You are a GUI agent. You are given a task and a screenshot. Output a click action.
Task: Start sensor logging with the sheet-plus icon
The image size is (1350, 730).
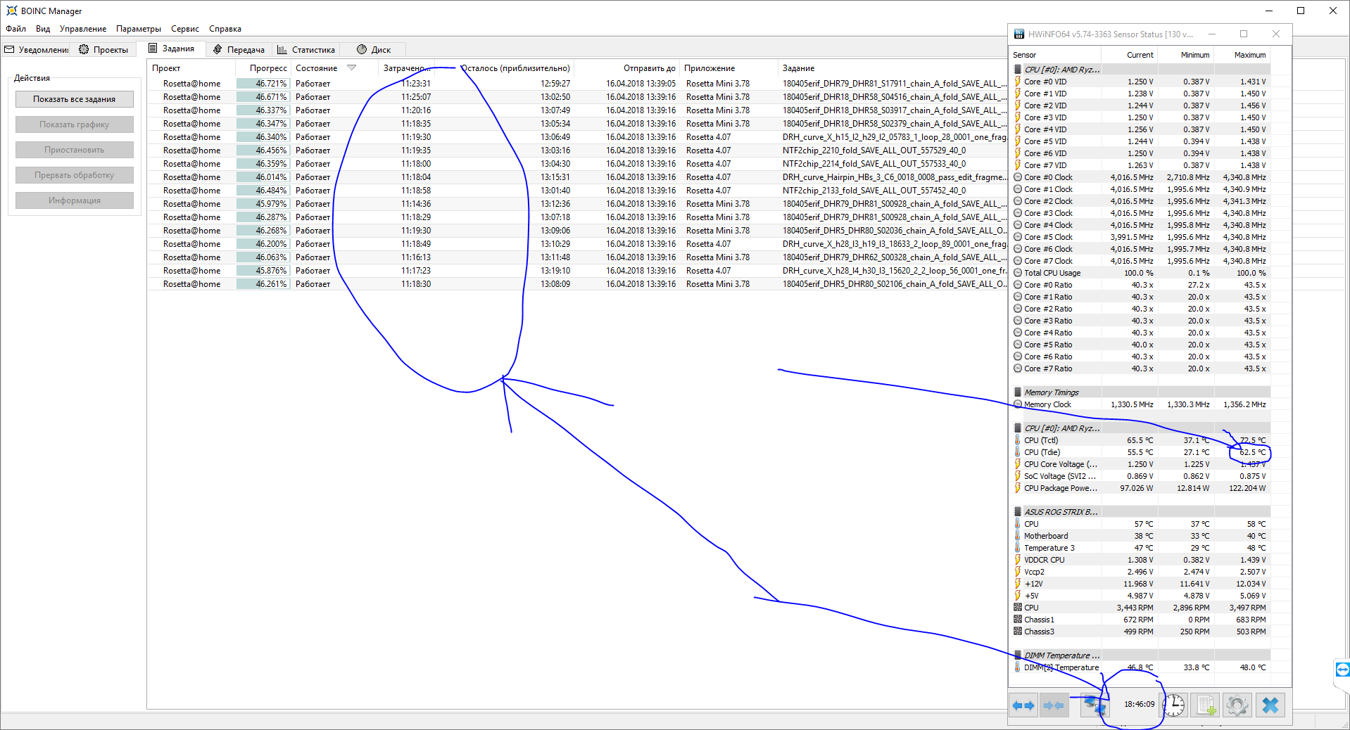[x=1206, y=705]
